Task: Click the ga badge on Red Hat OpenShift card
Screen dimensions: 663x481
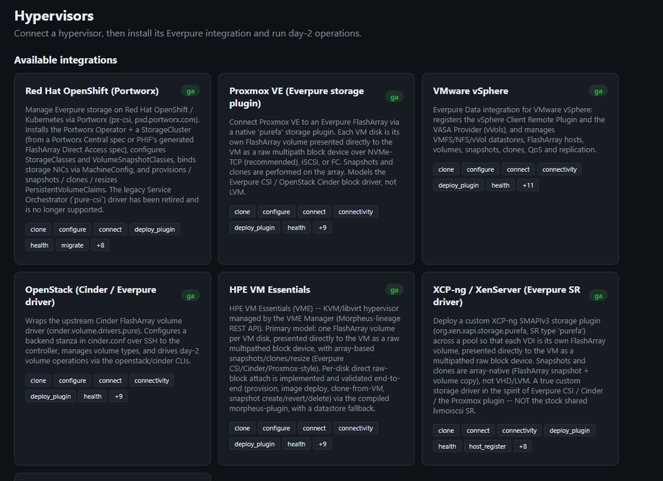Action: coord(190,91)
